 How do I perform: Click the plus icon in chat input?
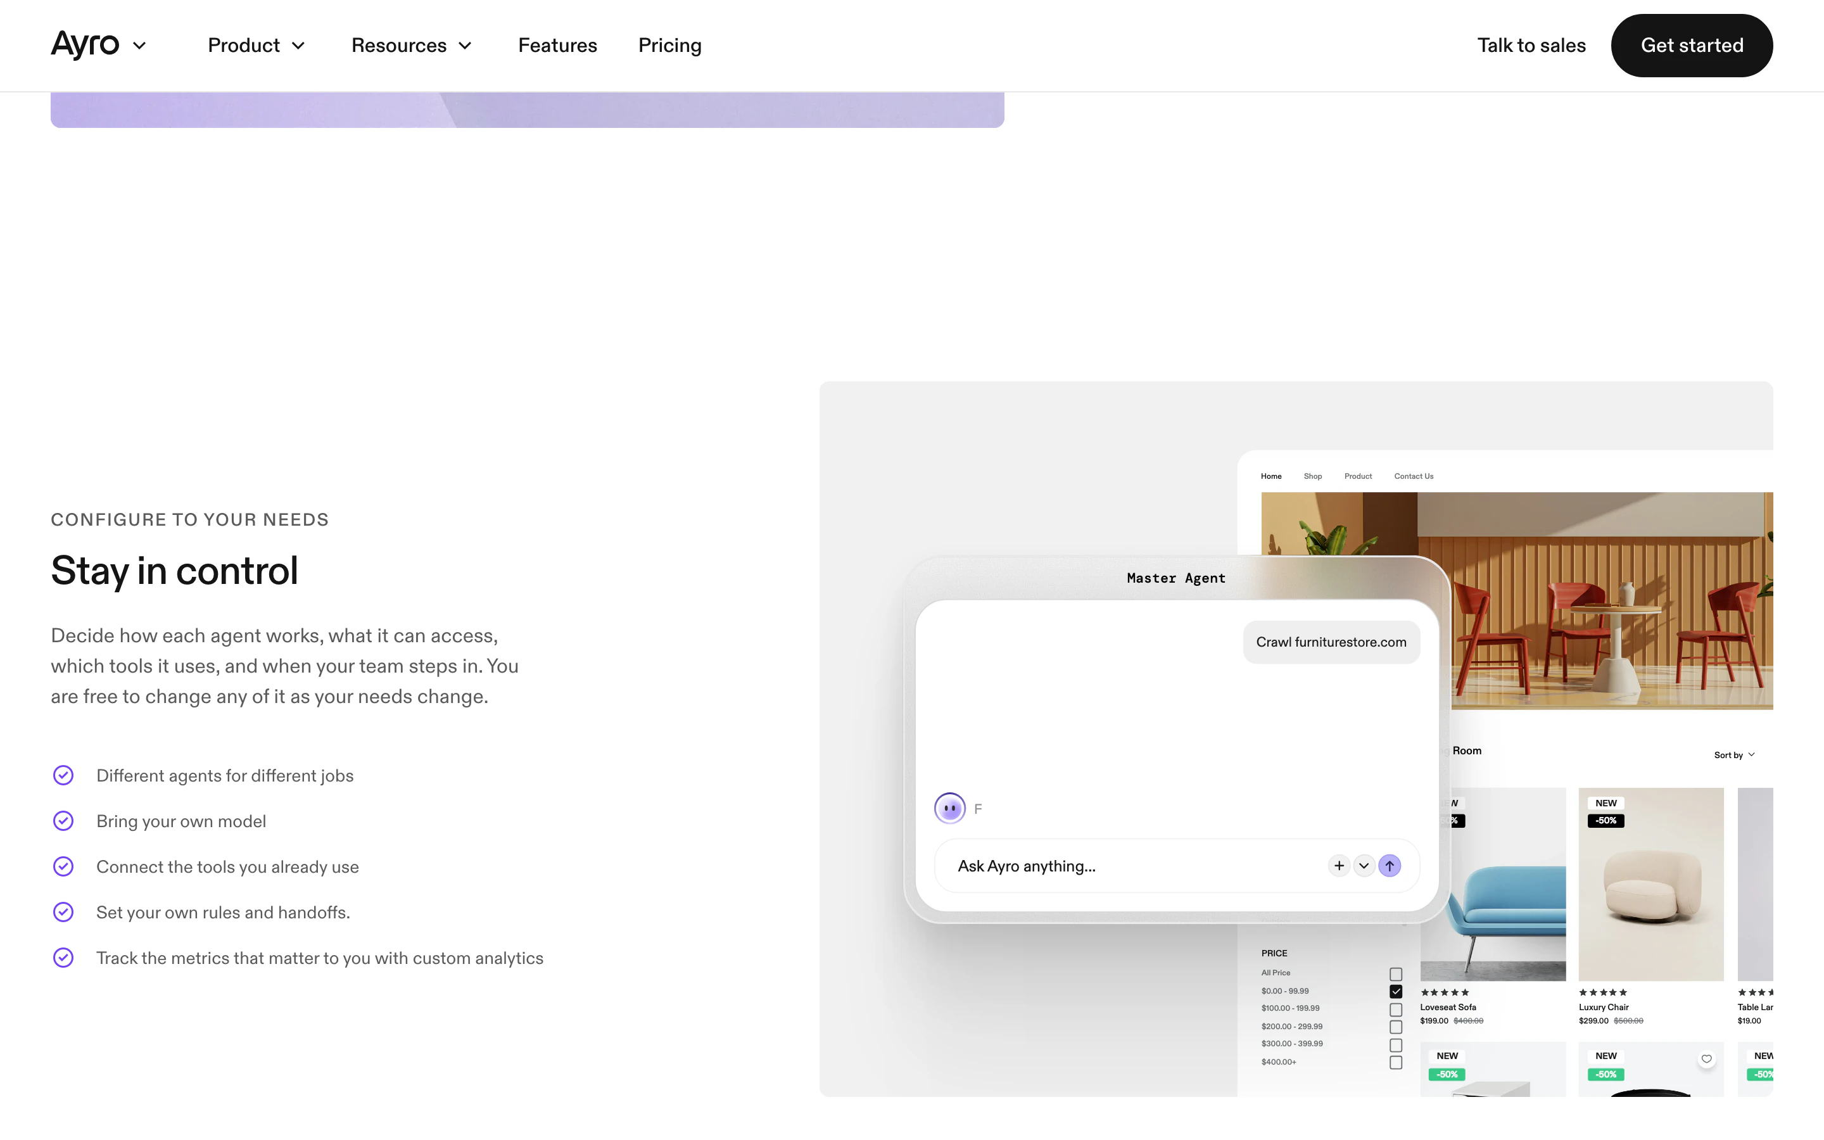(1339, 866)
